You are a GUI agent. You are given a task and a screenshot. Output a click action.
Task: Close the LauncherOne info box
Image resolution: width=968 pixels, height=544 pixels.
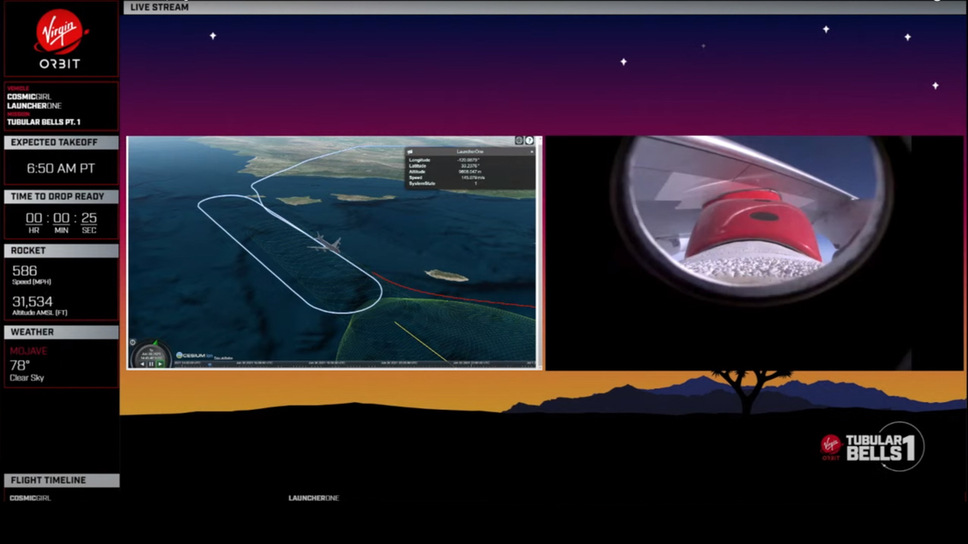tap(530, 152)
